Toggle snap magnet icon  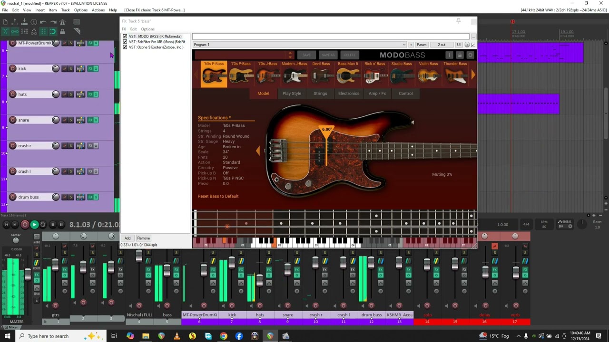pyautogui.click(x=53, y=31)
